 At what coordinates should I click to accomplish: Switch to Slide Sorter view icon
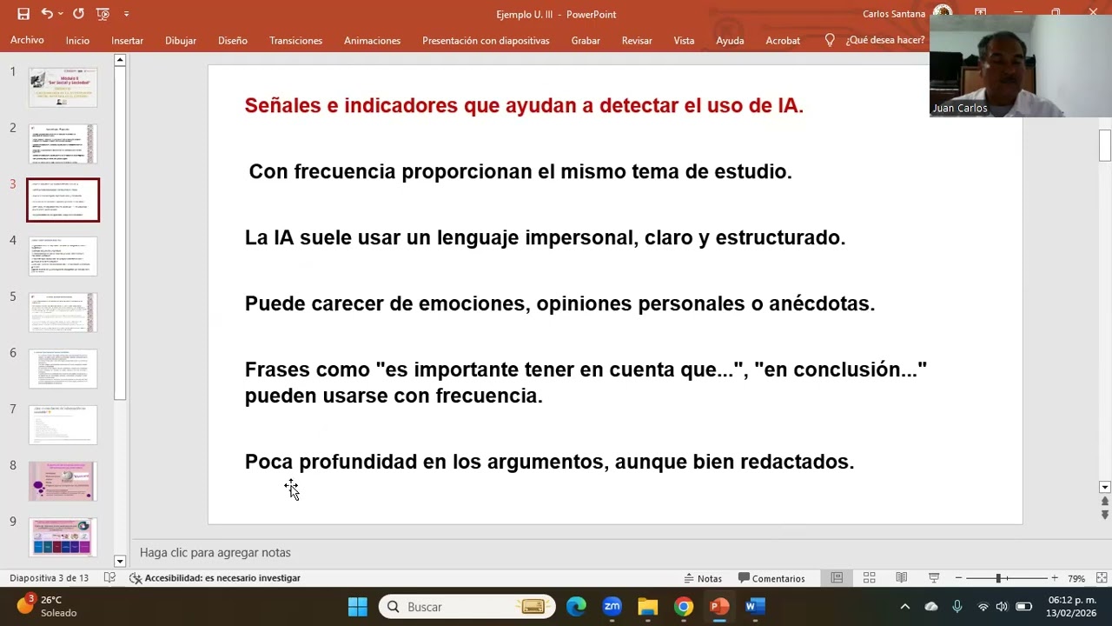[x=869, y=578]
